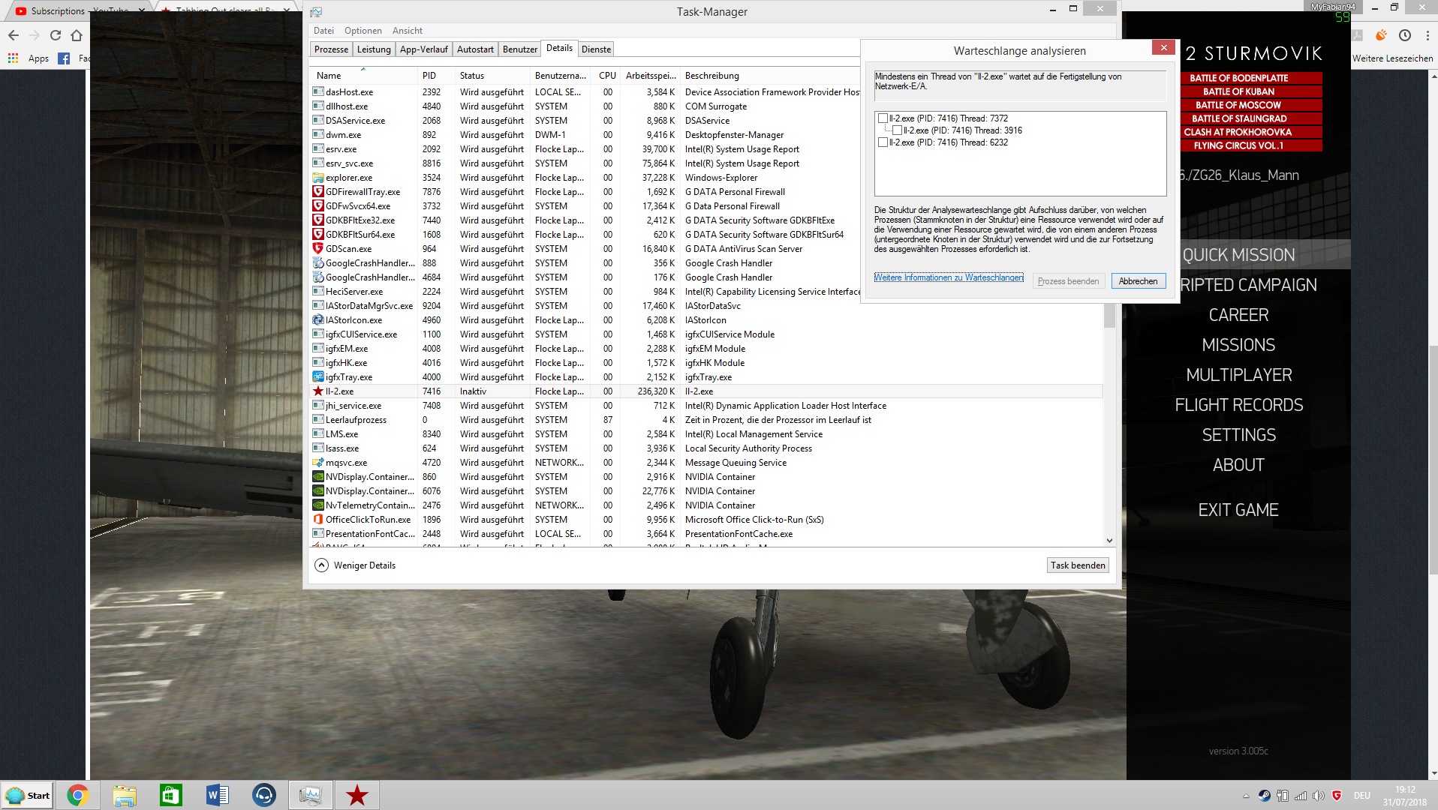Click the Task beenden button
Screen dimensions: 1438x810
pos(1077,565)
